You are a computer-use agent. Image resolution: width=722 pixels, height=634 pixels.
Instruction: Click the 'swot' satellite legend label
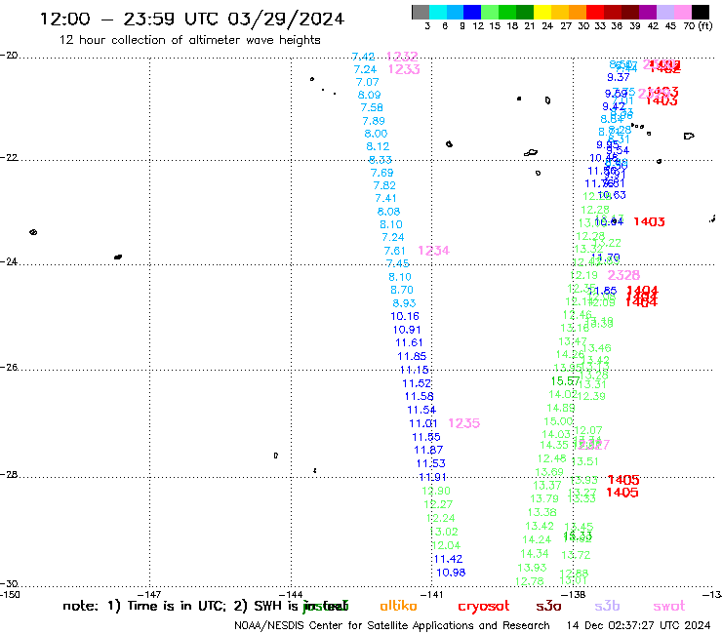coord(669,607)
